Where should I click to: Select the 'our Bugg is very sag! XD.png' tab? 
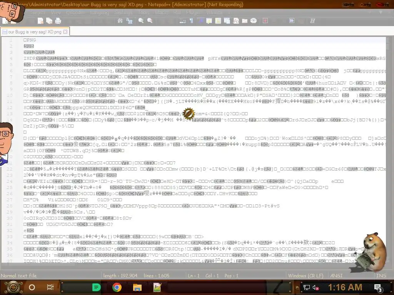[35, 32]
